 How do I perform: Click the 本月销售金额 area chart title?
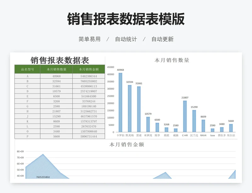pos(127,145)
